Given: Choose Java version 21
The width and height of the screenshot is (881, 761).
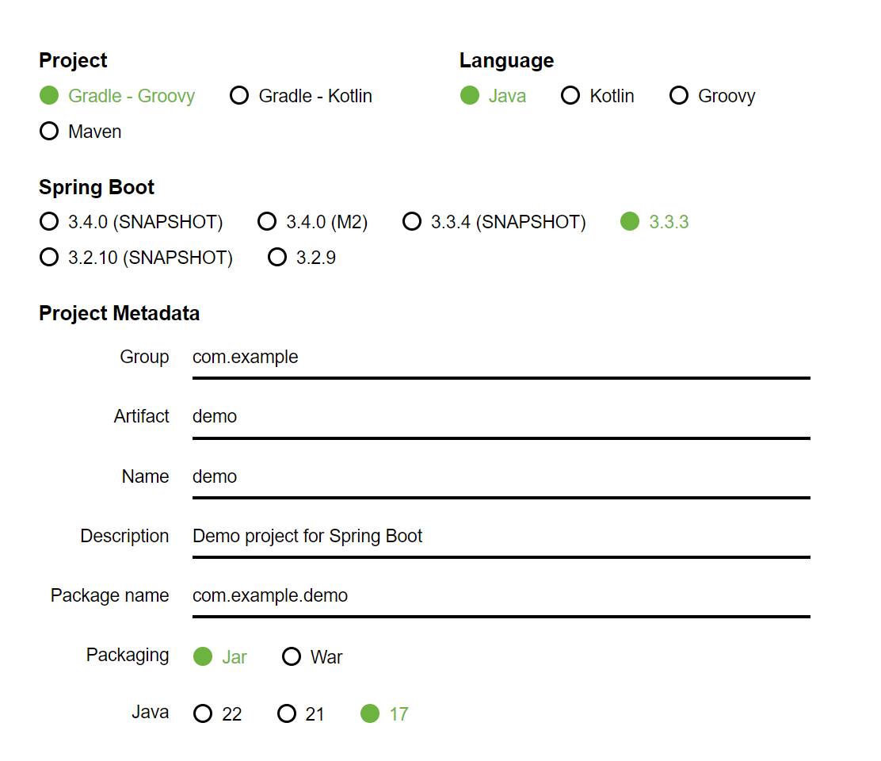Looking at the screenshot, I should [287, 714].
